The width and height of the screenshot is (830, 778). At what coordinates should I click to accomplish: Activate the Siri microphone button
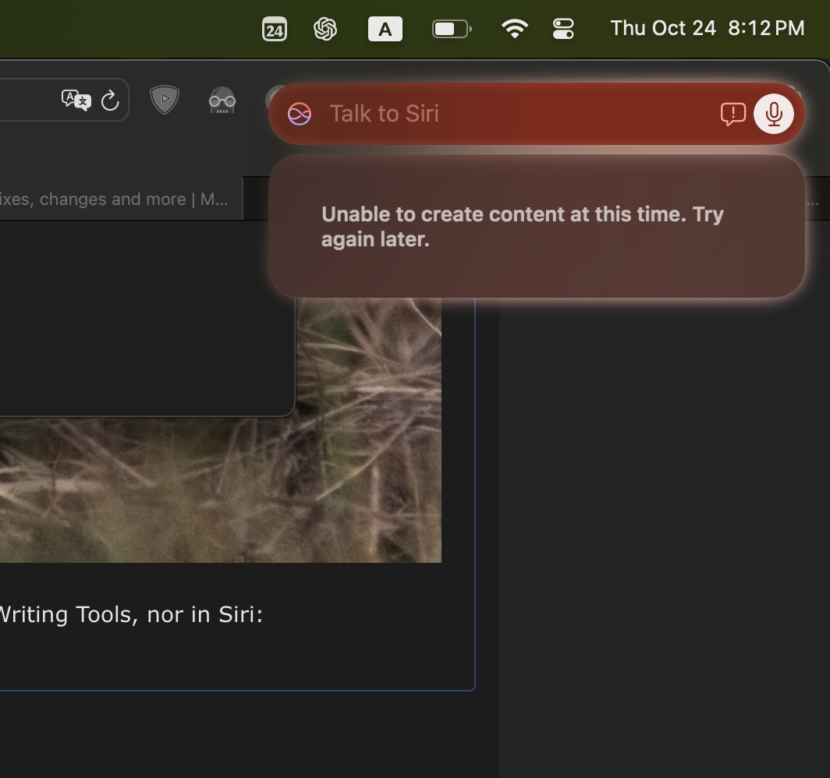coord(773,115)
